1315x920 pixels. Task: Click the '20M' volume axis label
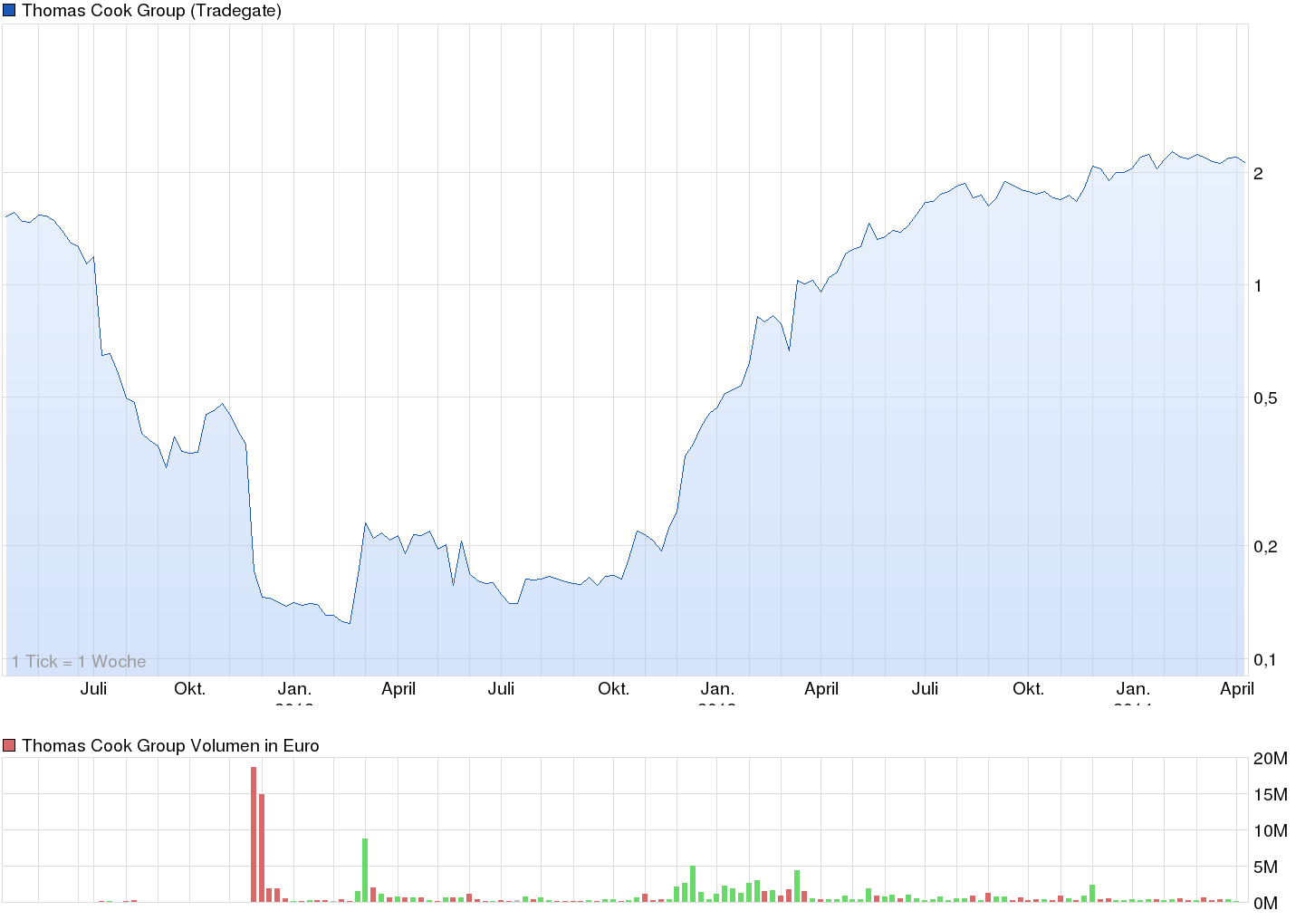click(1270, 759)
